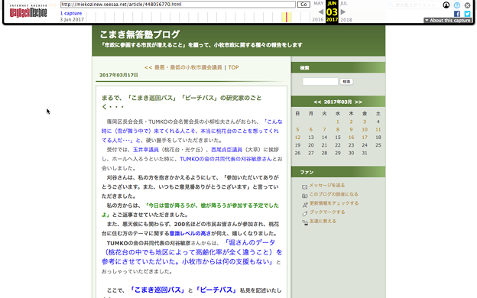Open calendar date 11
This screenshot has width=477, height=298.
[378, 130]
